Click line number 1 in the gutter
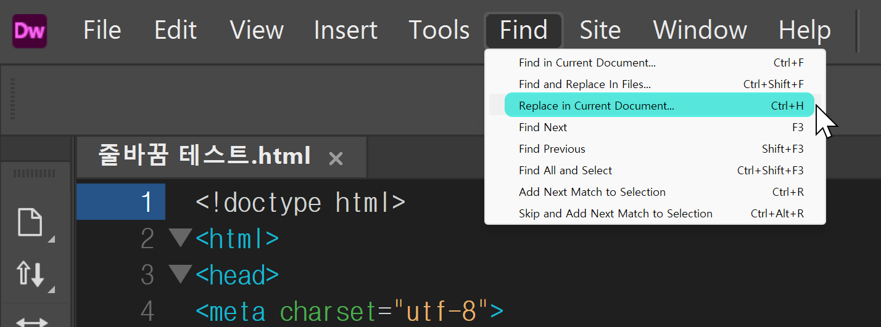 (x=146, y=202)
